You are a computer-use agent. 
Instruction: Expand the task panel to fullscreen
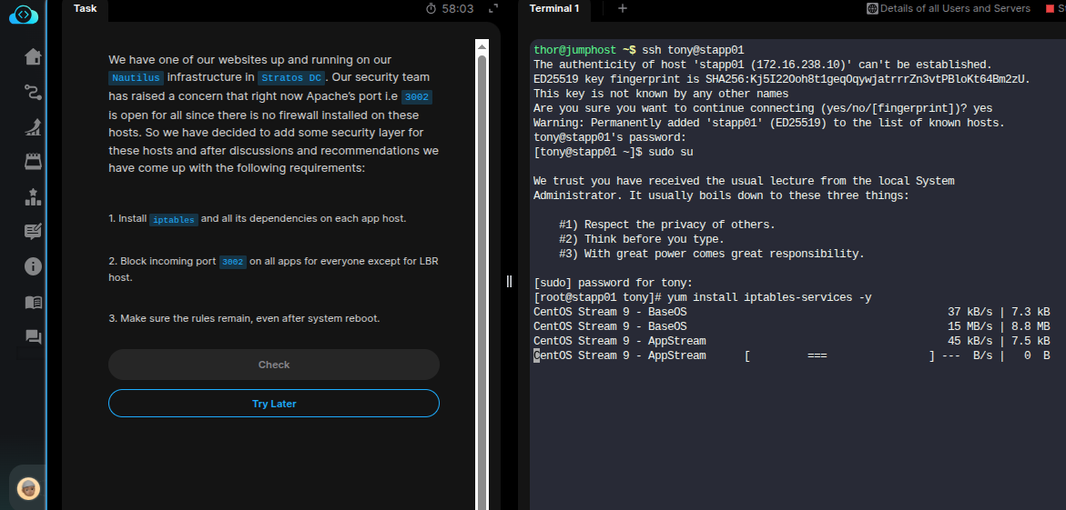coord(493,8)
